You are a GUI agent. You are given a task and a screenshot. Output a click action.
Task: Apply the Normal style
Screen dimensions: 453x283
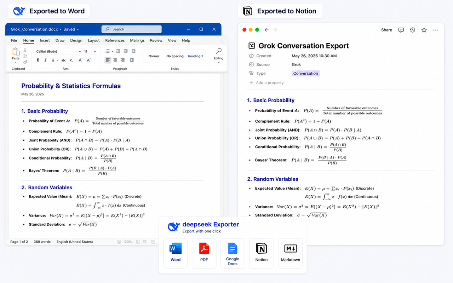click(x=154, y=56)
